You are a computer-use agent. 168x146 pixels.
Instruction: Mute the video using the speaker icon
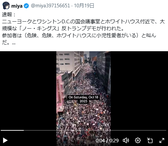pyautogui.click(x=126, y=140)
